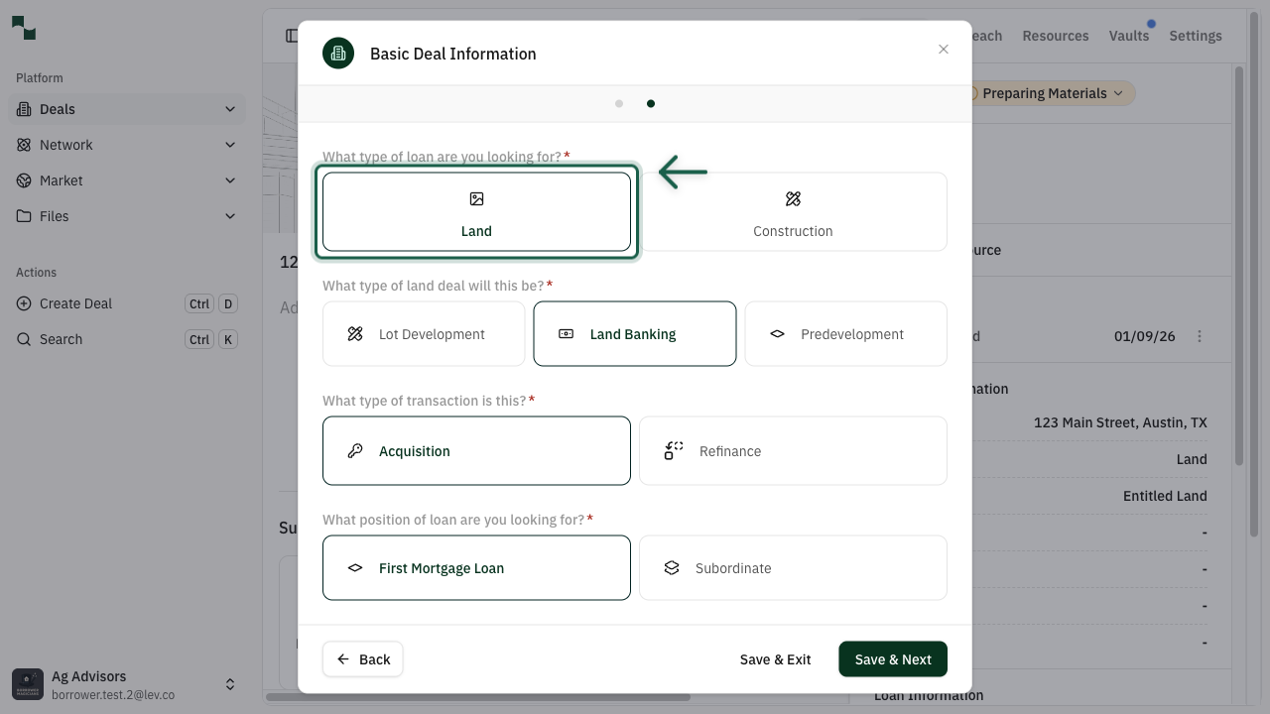This screenshot has height=714, width=1270.
Task: Click the three-dot menu beside 01/09/26
Action: [1200, 335]
